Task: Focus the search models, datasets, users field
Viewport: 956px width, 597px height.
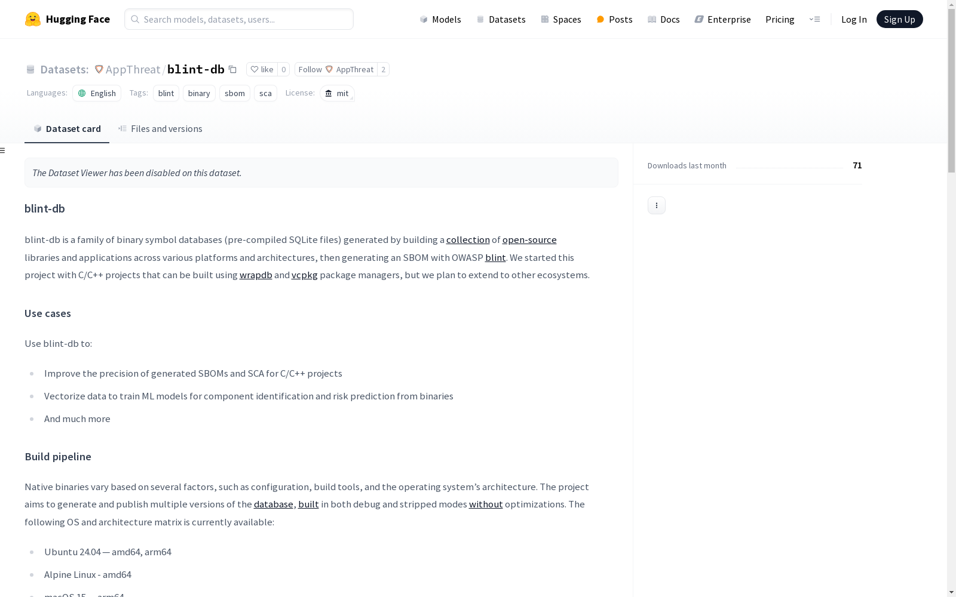Action: coord(239,19)
